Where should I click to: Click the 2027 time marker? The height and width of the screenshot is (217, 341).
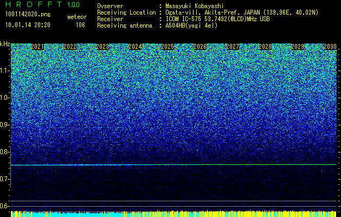[x=233, y=47]
